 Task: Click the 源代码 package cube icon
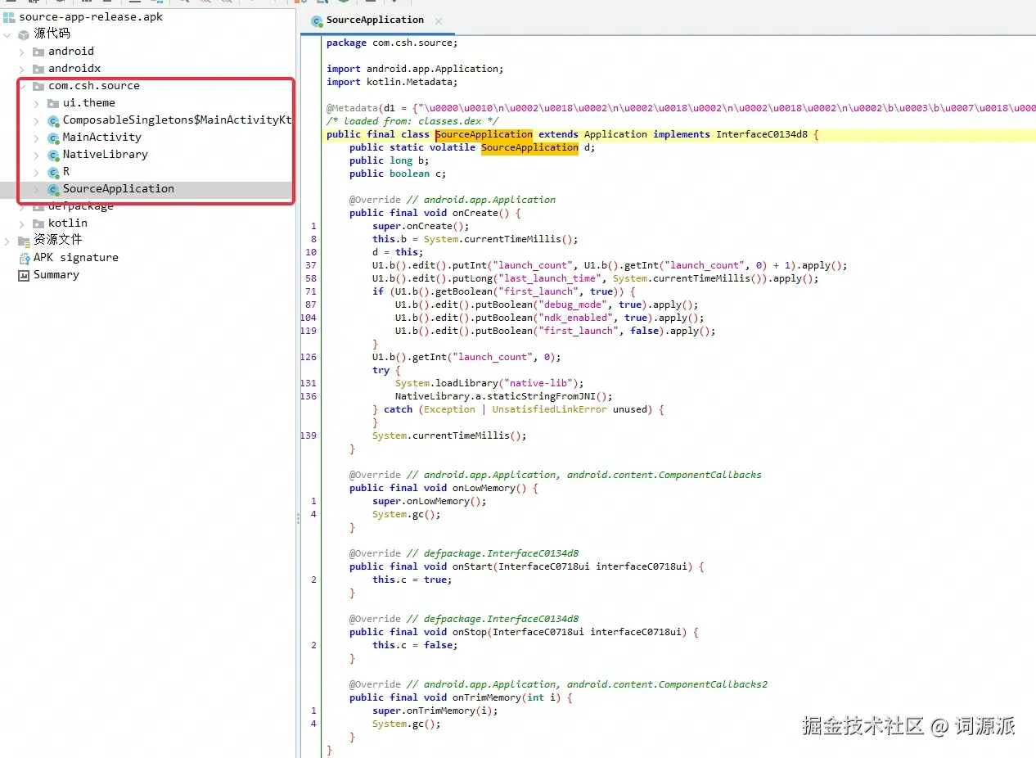(24, 34)
